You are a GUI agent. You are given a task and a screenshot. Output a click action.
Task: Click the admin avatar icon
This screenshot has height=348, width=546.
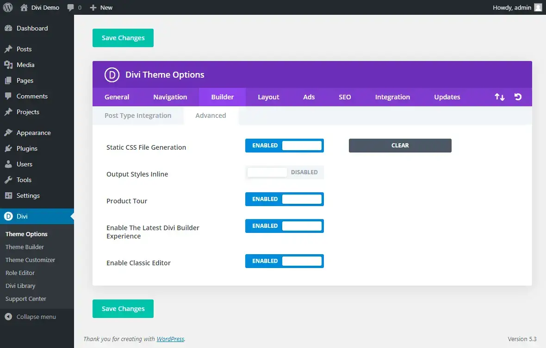538,7
